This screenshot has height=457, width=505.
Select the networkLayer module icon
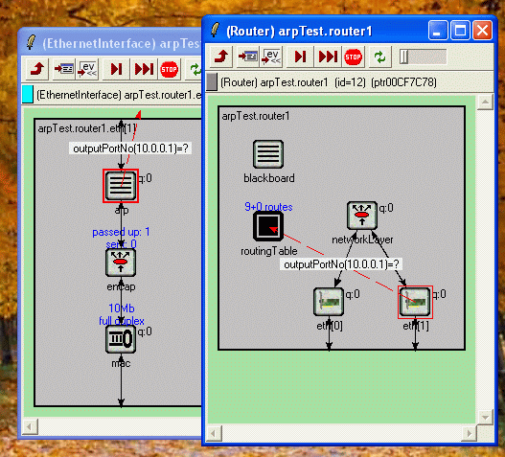[362, 216]
